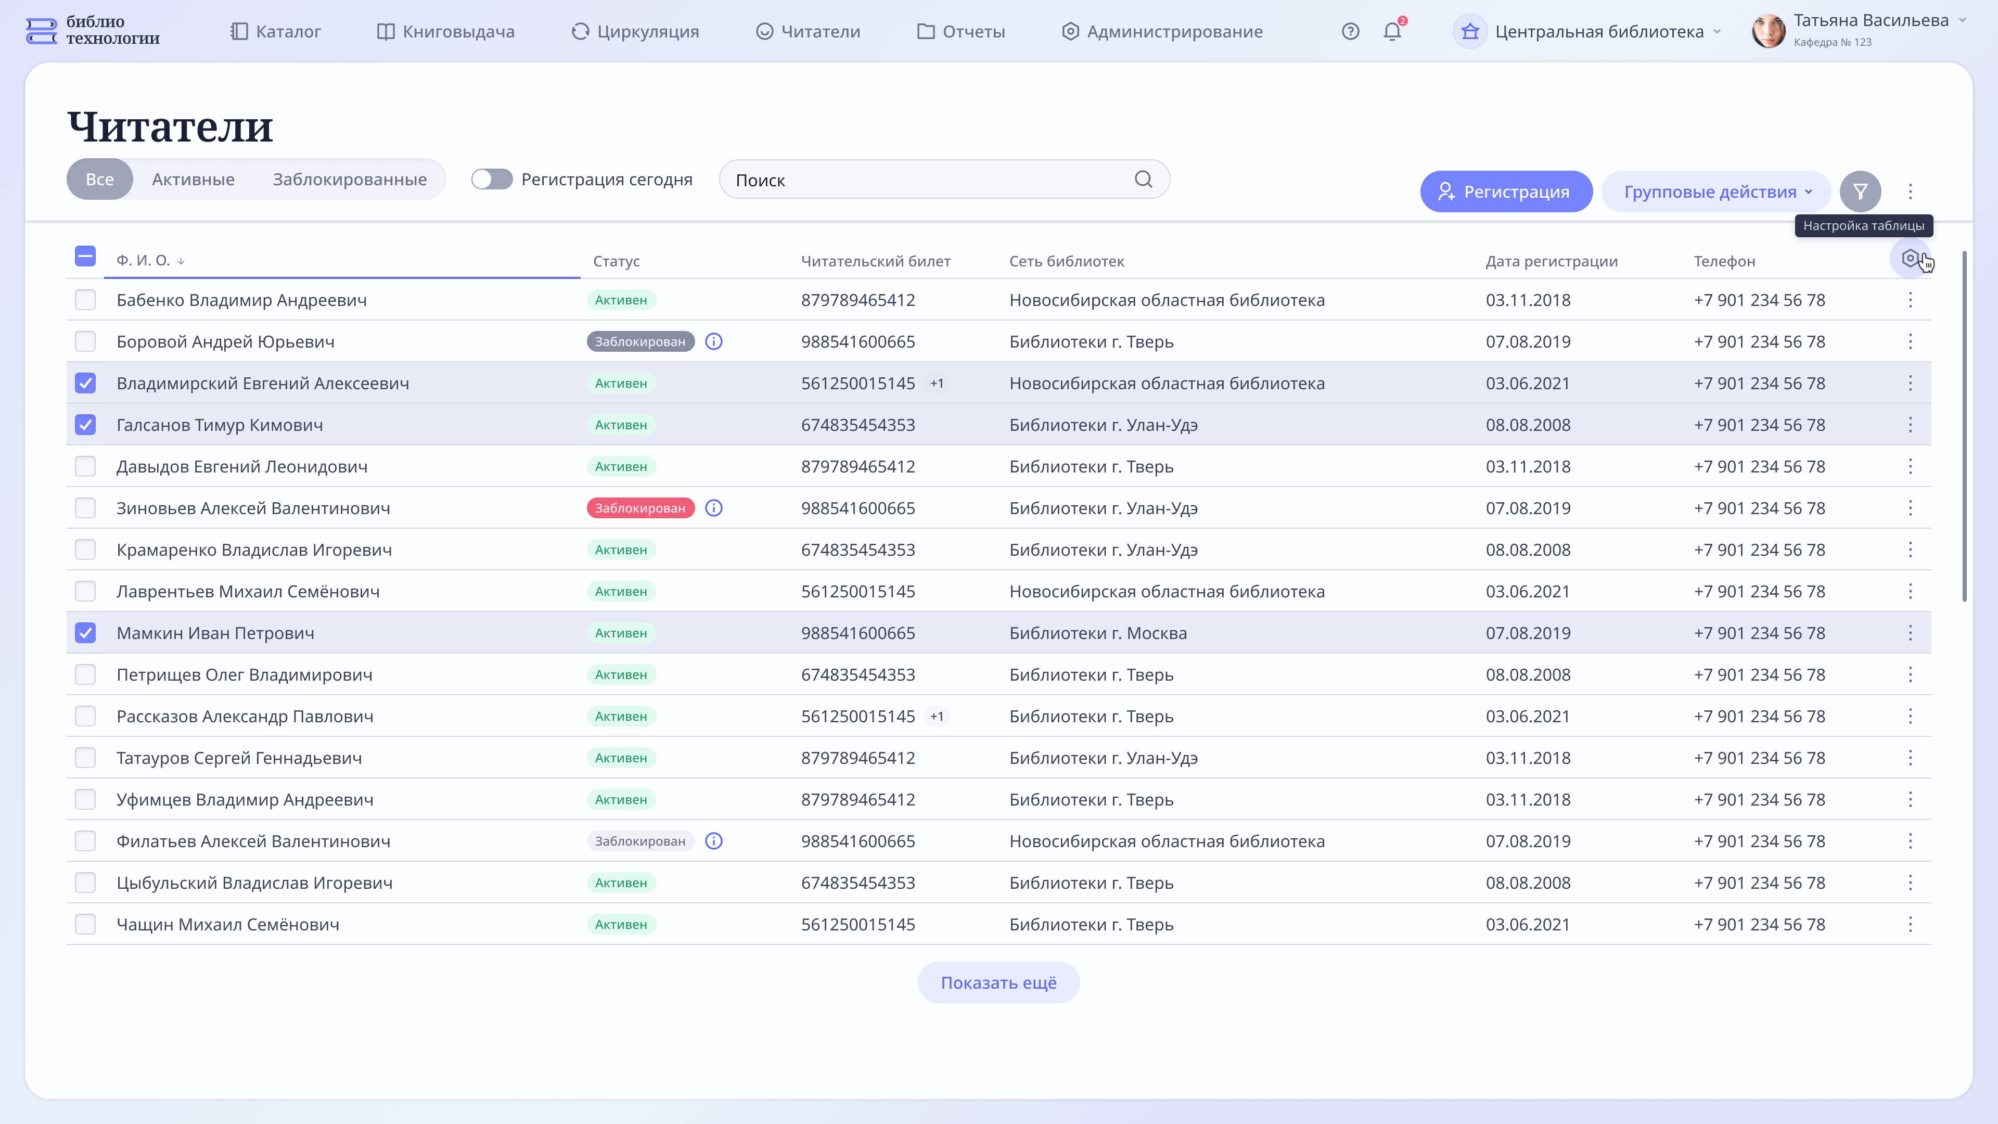Click search magnifier icon in Поиск field
The height and width of the screenshot is (1124, 1998).
click(x=1143, y=179)
